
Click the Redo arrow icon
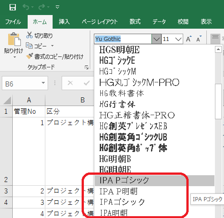[42, 7]
